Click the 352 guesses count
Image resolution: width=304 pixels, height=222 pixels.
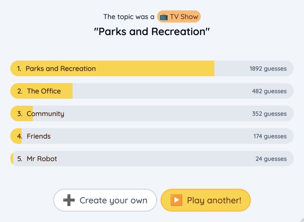pyautogui.click(x=269, y=114)
